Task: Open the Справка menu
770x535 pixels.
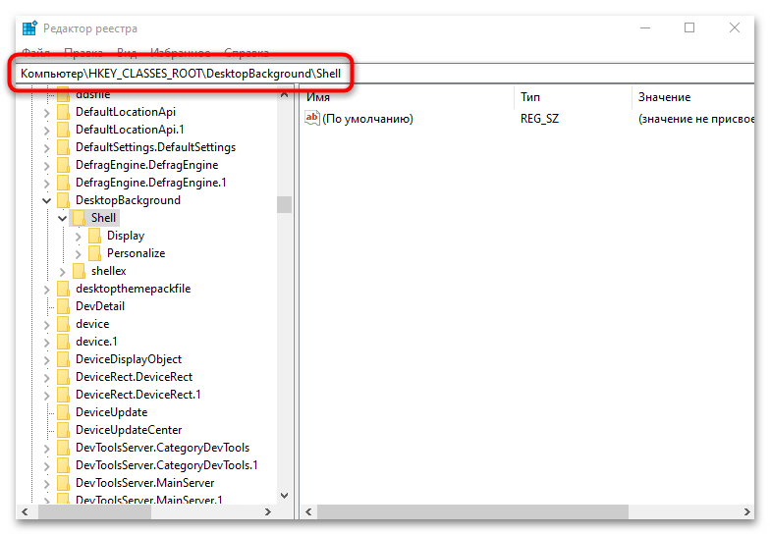Action: pyautogui.click(x=247, y=53)
